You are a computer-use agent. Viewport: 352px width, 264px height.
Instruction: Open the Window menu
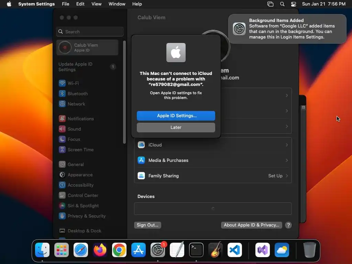tap(117, 4)
